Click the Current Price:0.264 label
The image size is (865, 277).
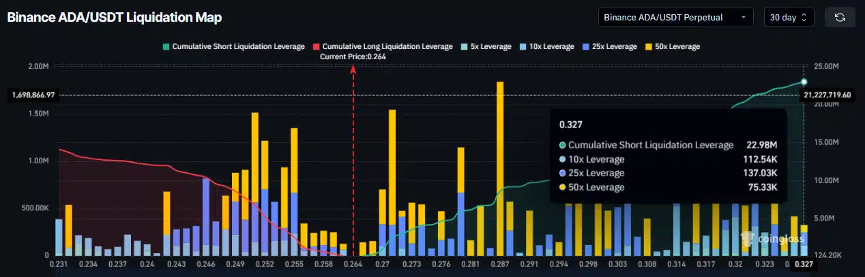click(353, 56)
